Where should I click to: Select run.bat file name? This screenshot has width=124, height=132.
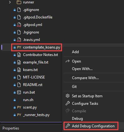coord(29,92)
